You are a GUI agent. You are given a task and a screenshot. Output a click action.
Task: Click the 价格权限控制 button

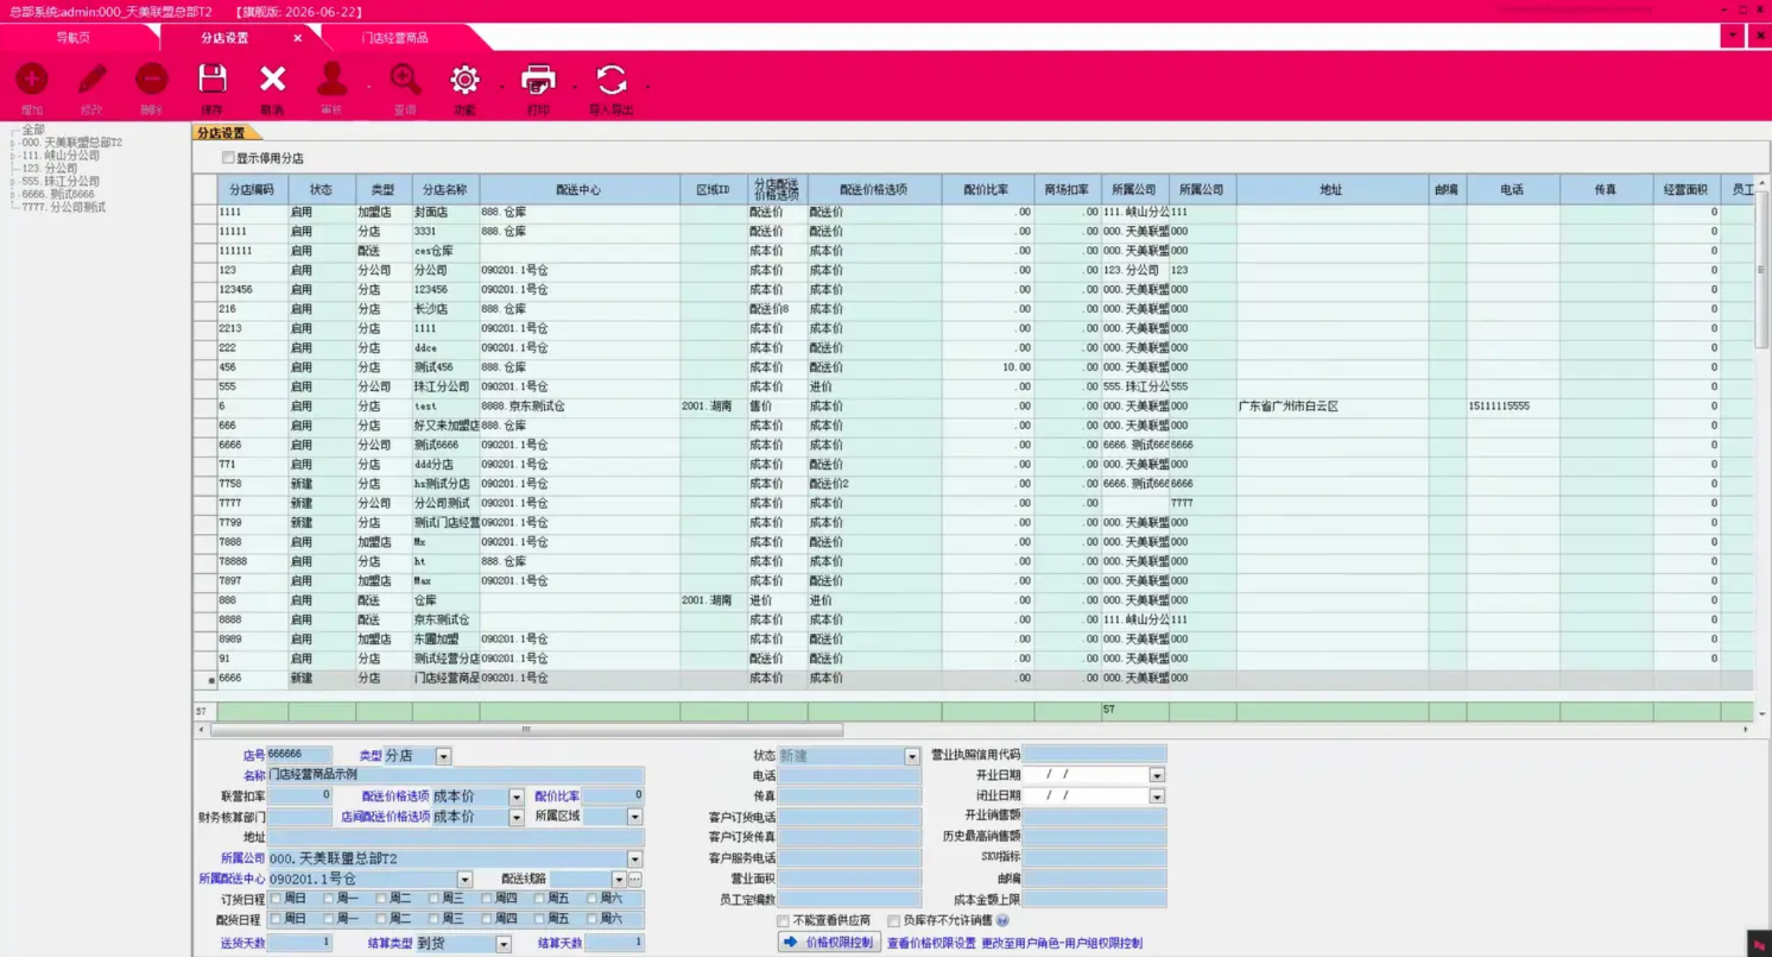[830, 942]
